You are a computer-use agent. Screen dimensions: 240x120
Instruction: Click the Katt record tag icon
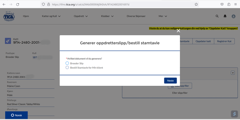coord(8,41)
